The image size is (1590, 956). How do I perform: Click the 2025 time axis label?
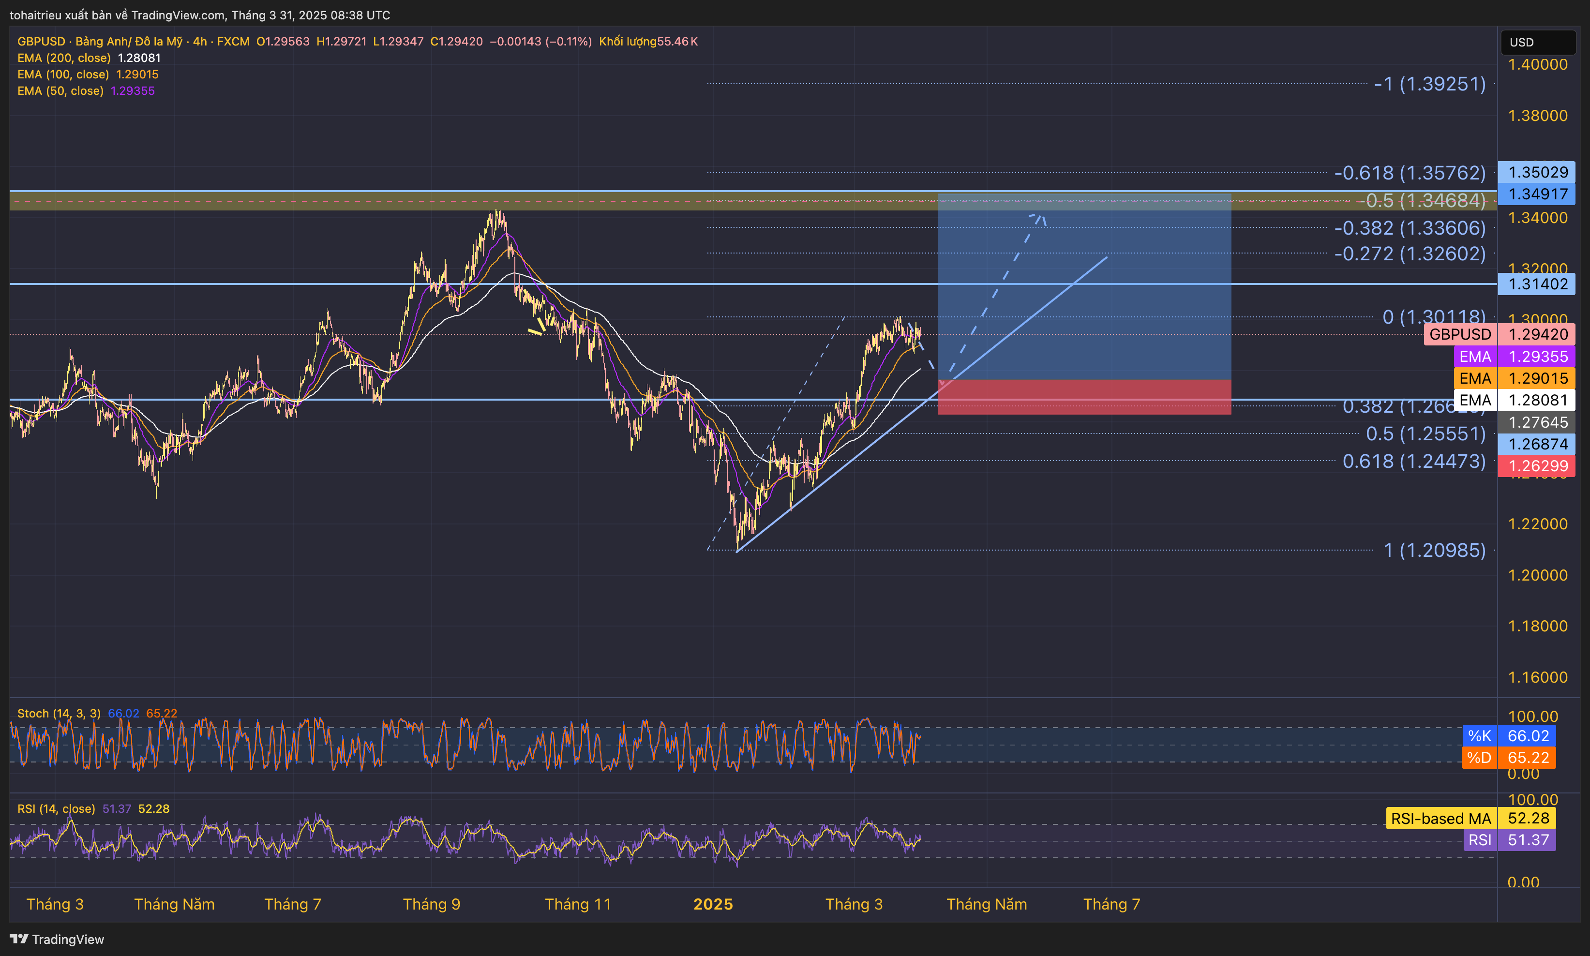(x=713, y=904)
